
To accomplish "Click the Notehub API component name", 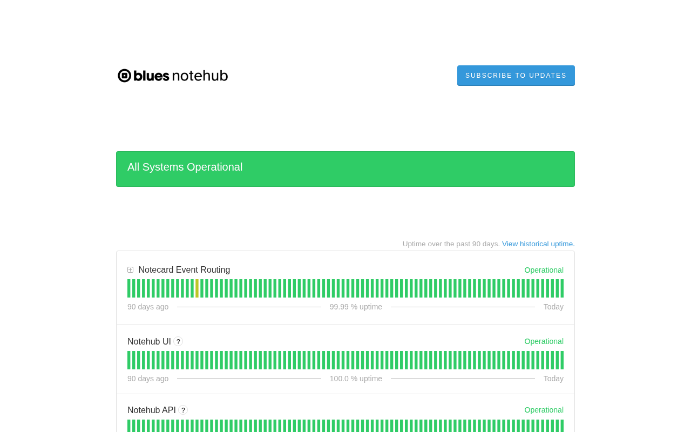I will click(152, 410).
